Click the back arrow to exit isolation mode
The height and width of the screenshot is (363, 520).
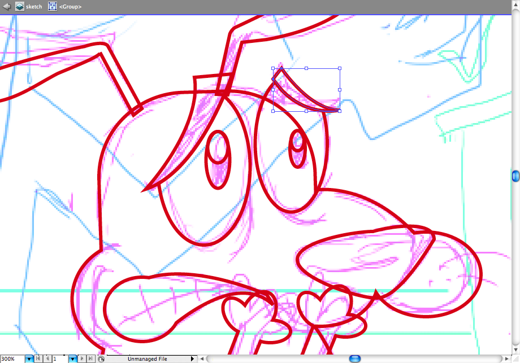(x=6, y=7)
